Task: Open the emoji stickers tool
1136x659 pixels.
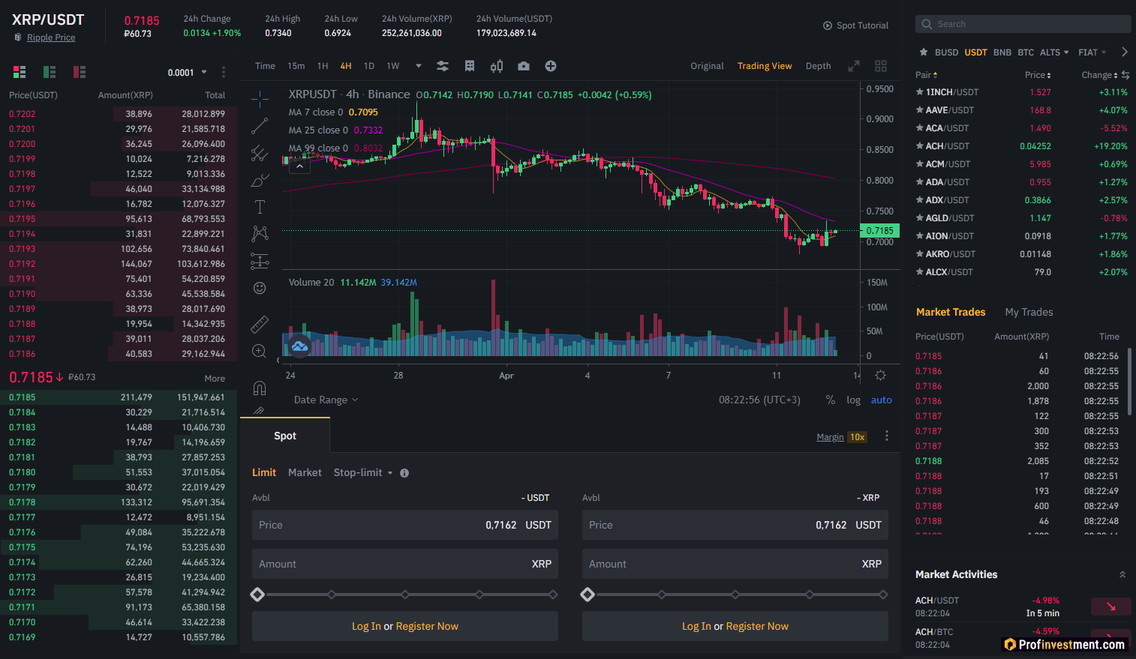Action: (x=259, y=287)
